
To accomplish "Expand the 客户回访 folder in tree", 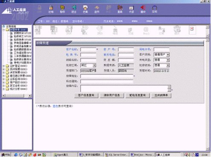I will (x=4, y=83).
